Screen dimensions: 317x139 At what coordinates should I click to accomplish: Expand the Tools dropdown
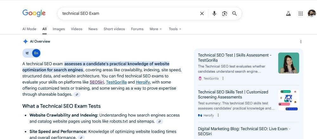(175, 29)
